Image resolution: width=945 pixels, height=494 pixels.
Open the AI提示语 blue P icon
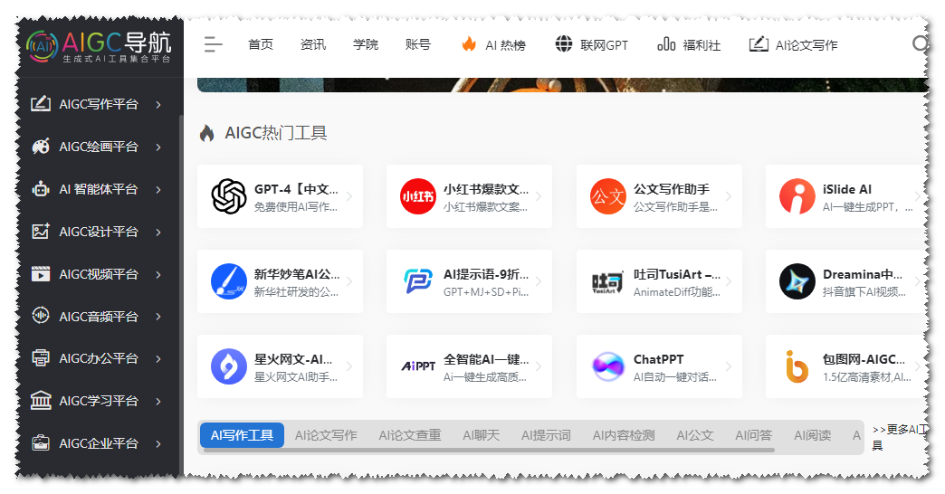[418, 281]
